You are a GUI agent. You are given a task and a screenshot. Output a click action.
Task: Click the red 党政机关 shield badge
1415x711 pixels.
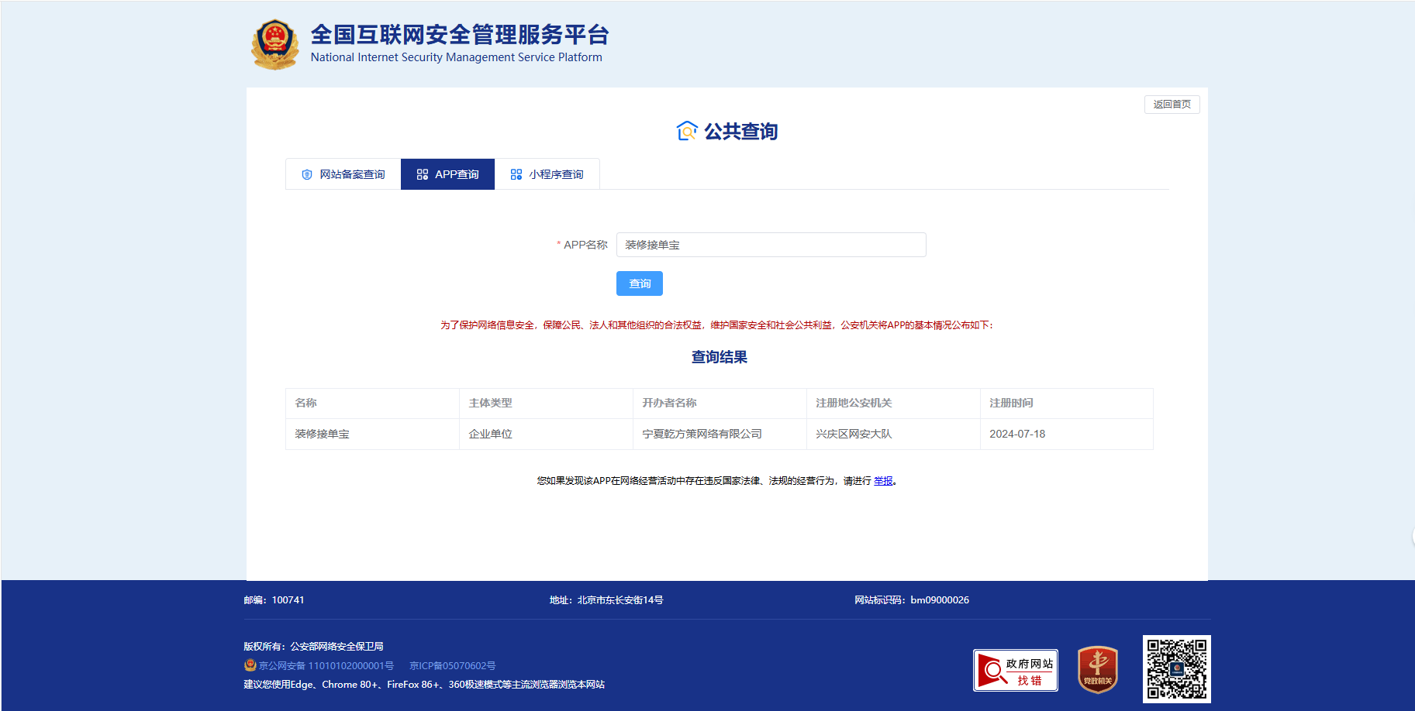1098,670
